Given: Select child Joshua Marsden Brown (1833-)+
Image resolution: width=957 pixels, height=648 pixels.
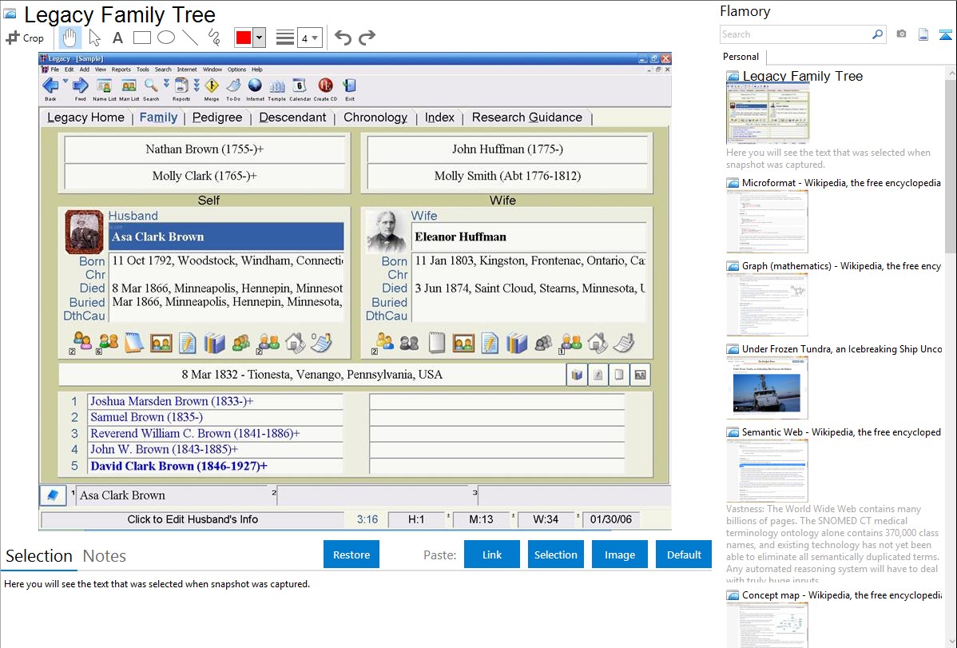Looking at the screenshot, I should 215,401.
